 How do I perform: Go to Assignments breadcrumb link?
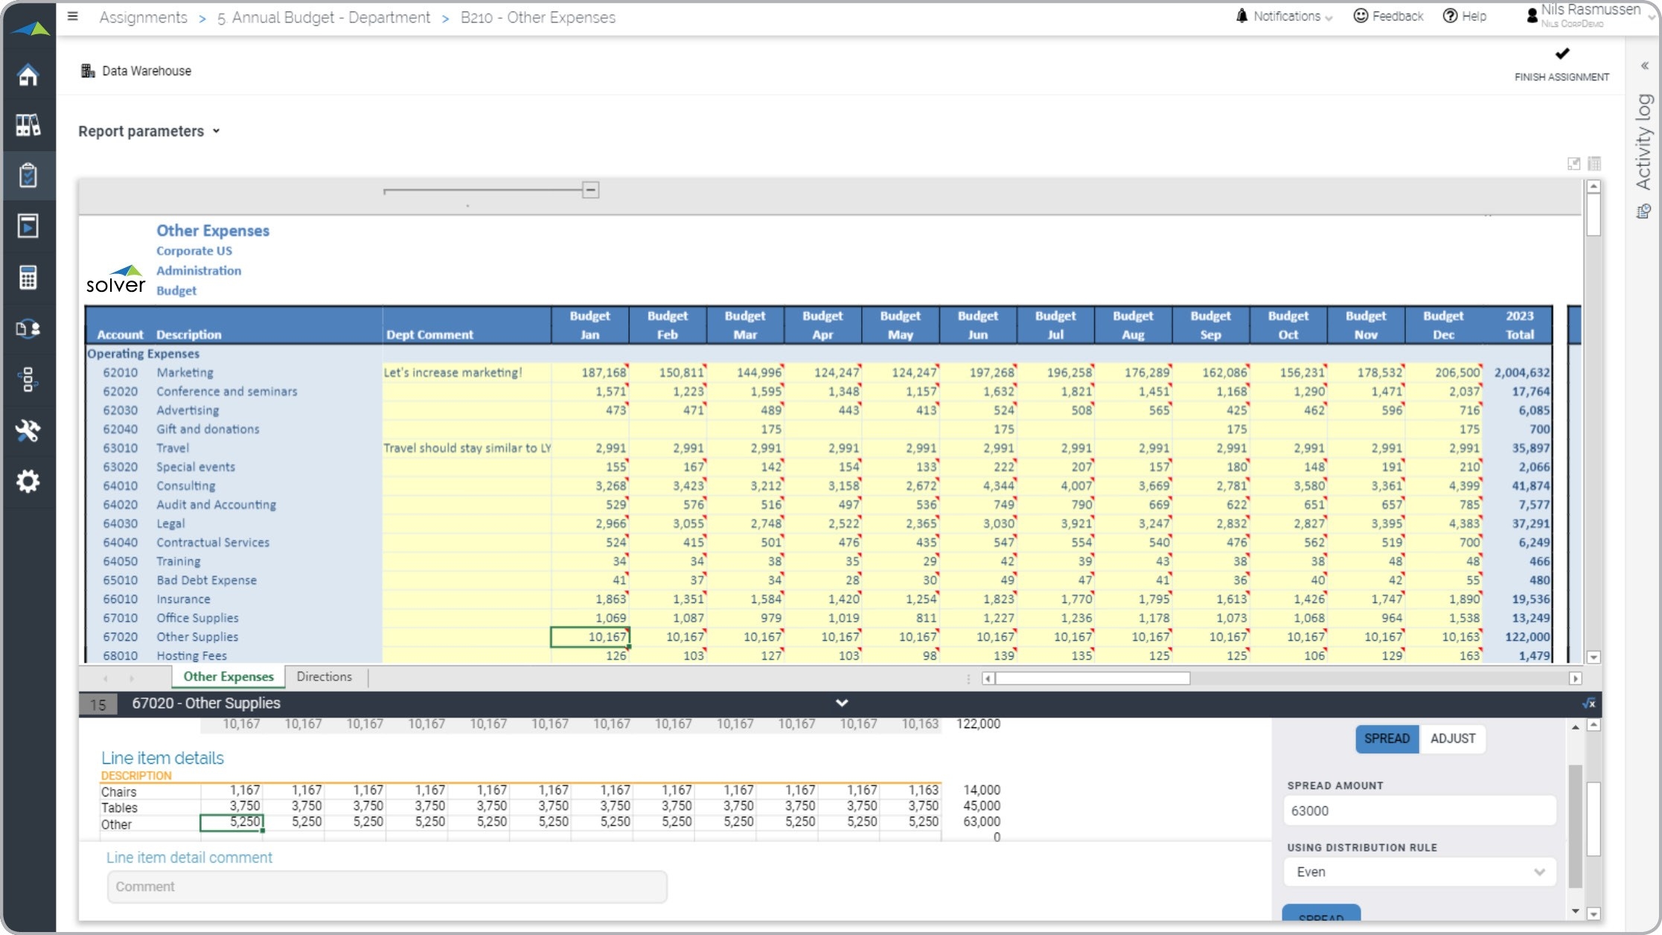point(143,17)
